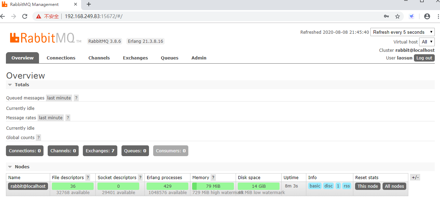Screen dimensions: 440x201
Task: Click the Log out button
Action: tap(424, 58)
